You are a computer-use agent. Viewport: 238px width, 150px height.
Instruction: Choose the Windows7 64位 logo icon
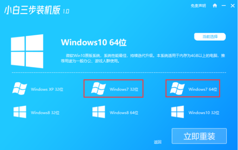coord(177,88)
